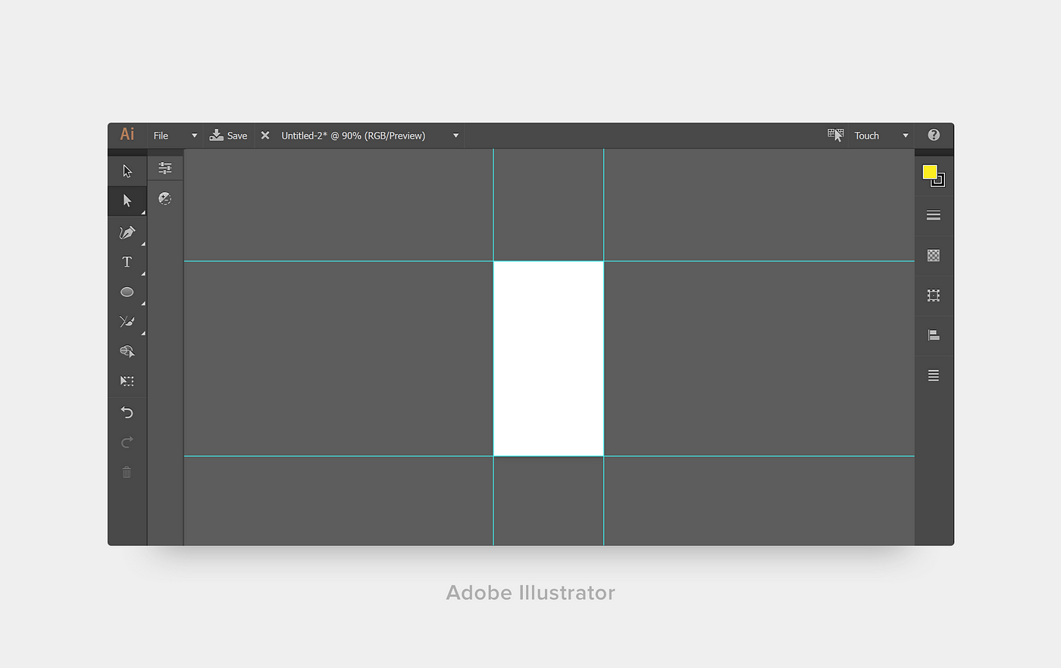The width and height of the screenshot is (1061, 668).
Task: Click the Untitled-2* @ 90% document title
Action: [353, 136]
